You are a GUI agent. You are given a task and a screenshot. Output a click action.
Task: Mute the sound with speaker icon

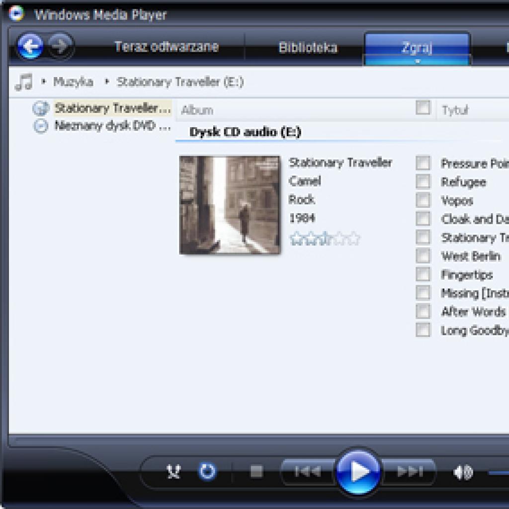[x=463, y=472]
